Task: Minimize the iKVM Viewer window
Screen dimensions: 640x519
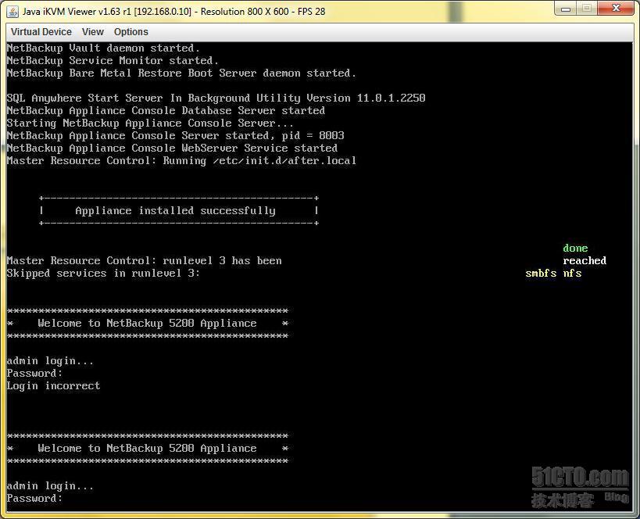Action: click(566, 9)
